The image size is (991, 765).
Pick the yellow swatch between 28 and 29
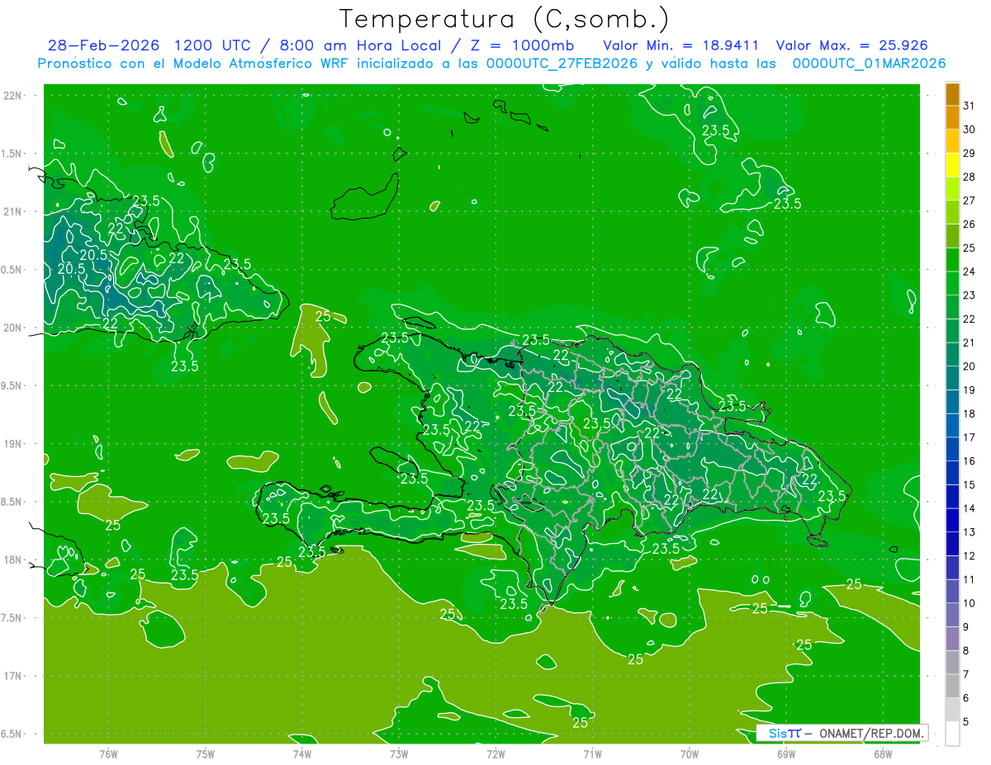tap(953, 165)
